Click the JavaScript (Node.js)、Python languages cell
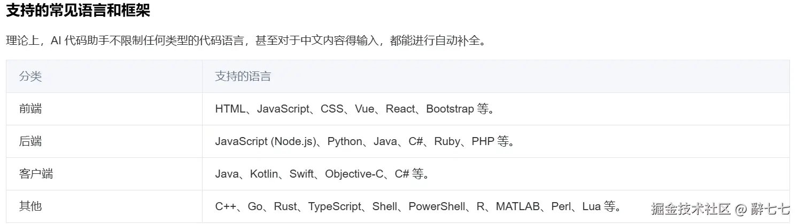This screenshot has width=798, height=224. pyautogui.click(x=364, y=141)
